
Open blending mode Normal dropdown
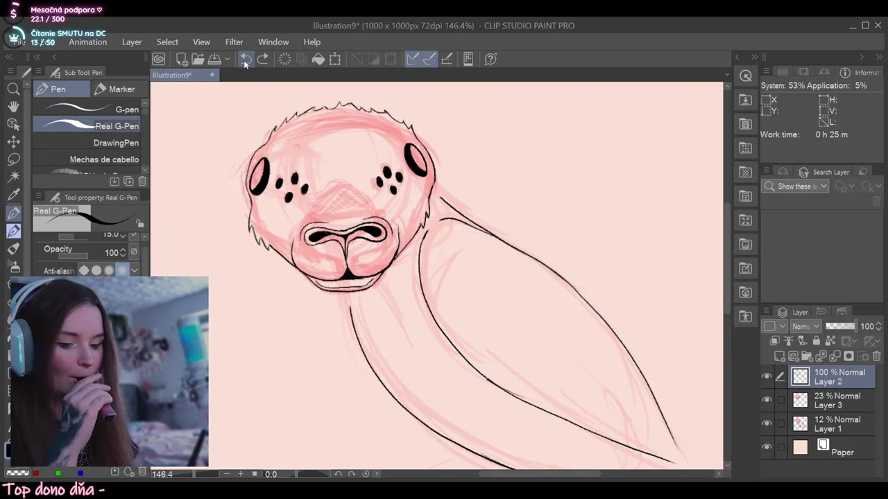805,326
